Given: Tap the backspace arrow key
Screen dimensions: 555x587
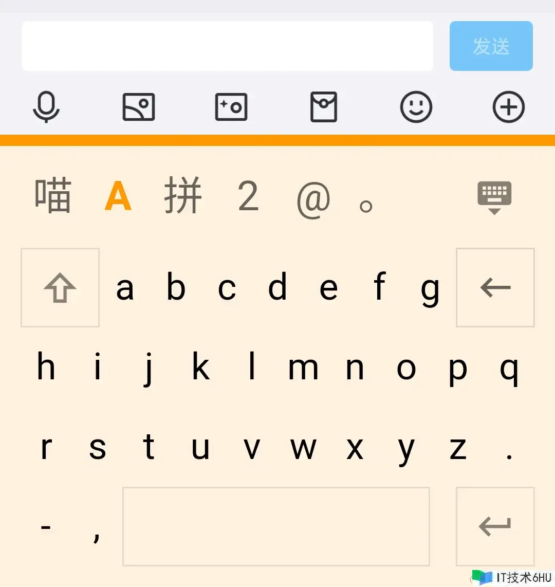Looking at the screenshot, I should click(x=495, y=287).
